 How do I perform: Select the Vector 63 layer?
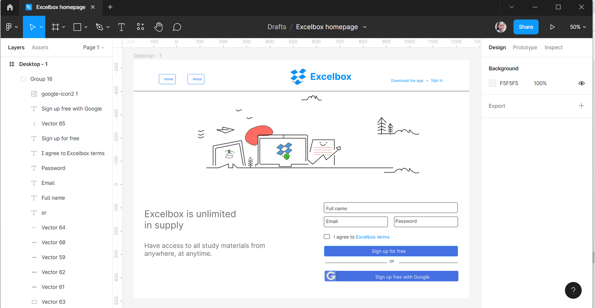coord(57,301)
